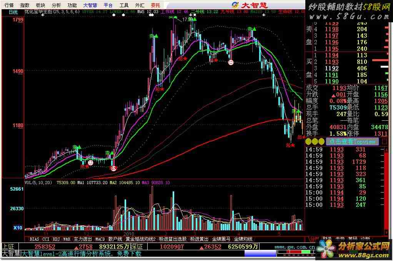Click the 1020907 深证 index value

click(172, 247)
